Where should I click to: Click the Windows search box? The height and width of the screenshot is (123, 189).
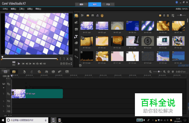(x=27, y=120)
